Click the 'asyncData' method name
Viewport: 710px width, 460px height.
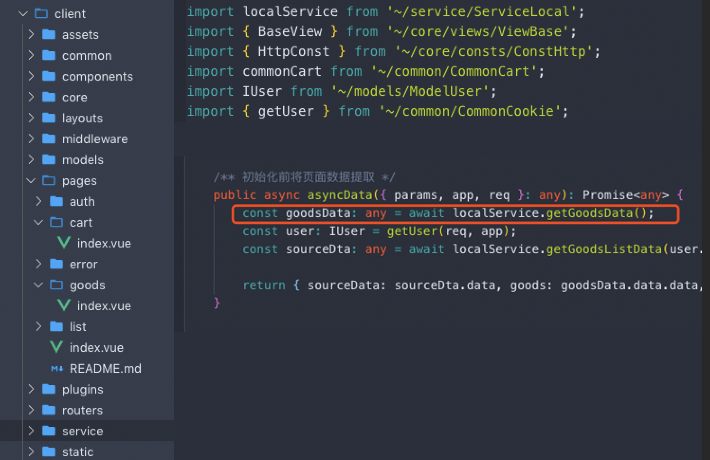pos(340,195)
